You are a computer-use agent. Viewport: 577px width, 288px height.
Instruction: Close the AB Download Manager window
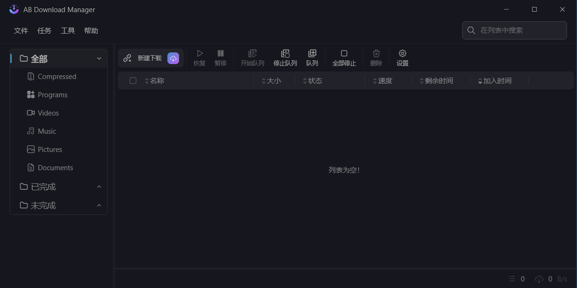click(563, 9)
